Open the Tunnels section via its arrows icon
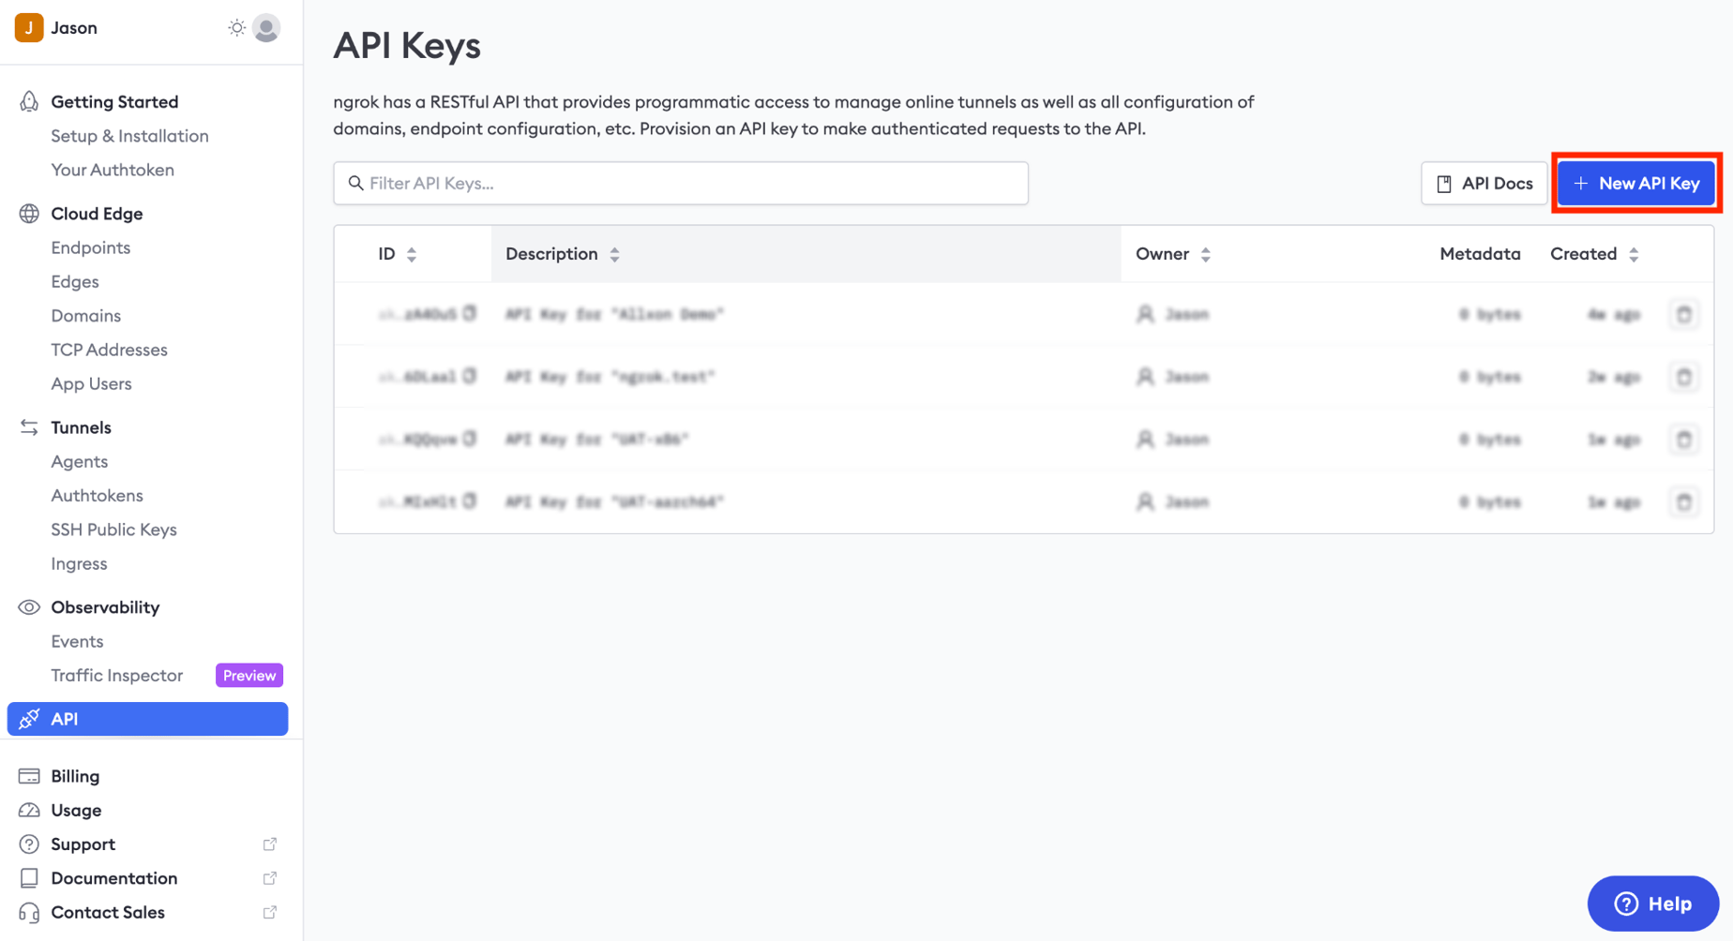 pyautogui.click(x=28, y=427)
